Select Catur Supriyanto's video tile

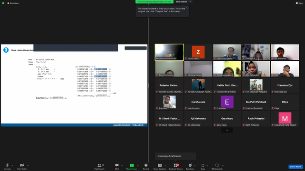coord(227,52)
